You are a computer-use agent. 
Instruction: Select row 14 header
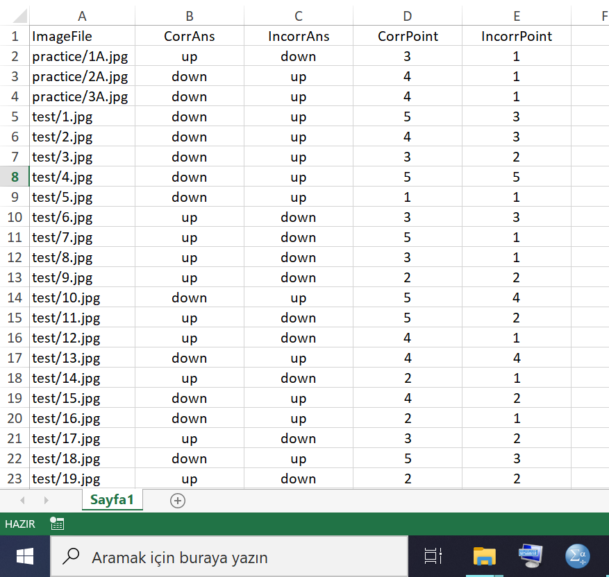click(15, 298)
